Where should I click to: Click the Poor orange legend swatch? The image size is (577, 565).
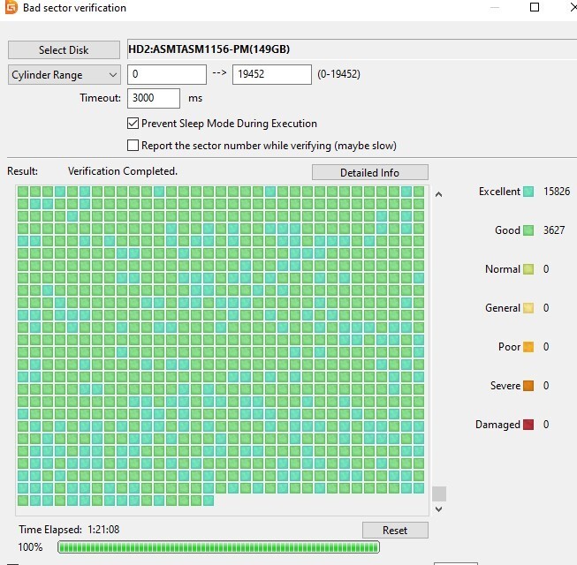point(528,347)
